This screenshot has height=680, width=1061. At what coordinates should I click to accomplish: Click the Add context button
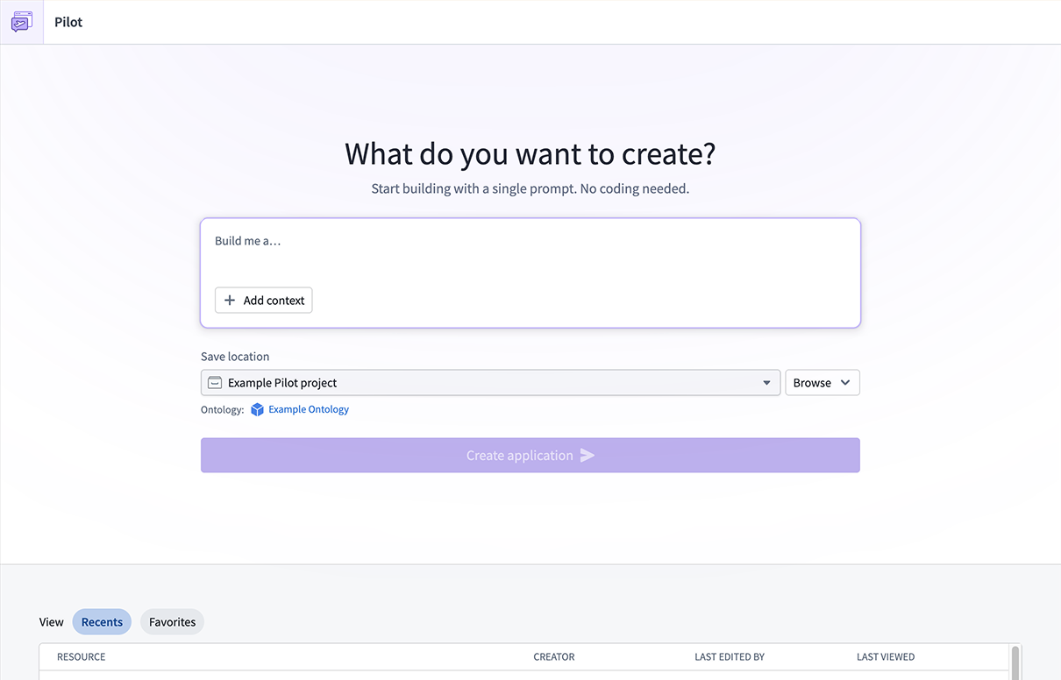(x=263, y=300)
